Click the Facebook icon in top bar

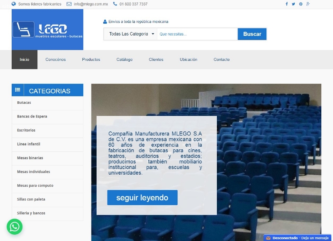(x=286, y=4)
